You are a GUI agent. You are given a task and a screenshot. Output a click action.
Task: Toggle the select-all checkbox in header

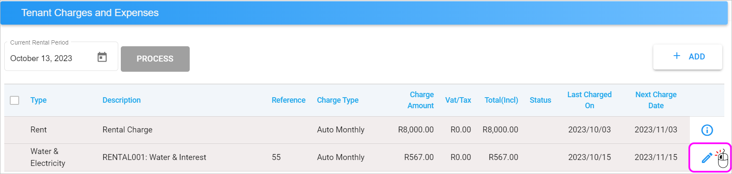pos(14,100)
